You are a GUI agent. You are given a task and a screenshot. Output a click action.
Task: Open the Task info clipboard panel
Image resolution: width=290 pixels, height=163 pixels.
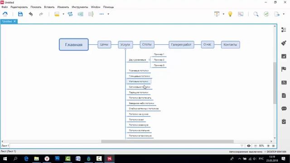(284, 121)
